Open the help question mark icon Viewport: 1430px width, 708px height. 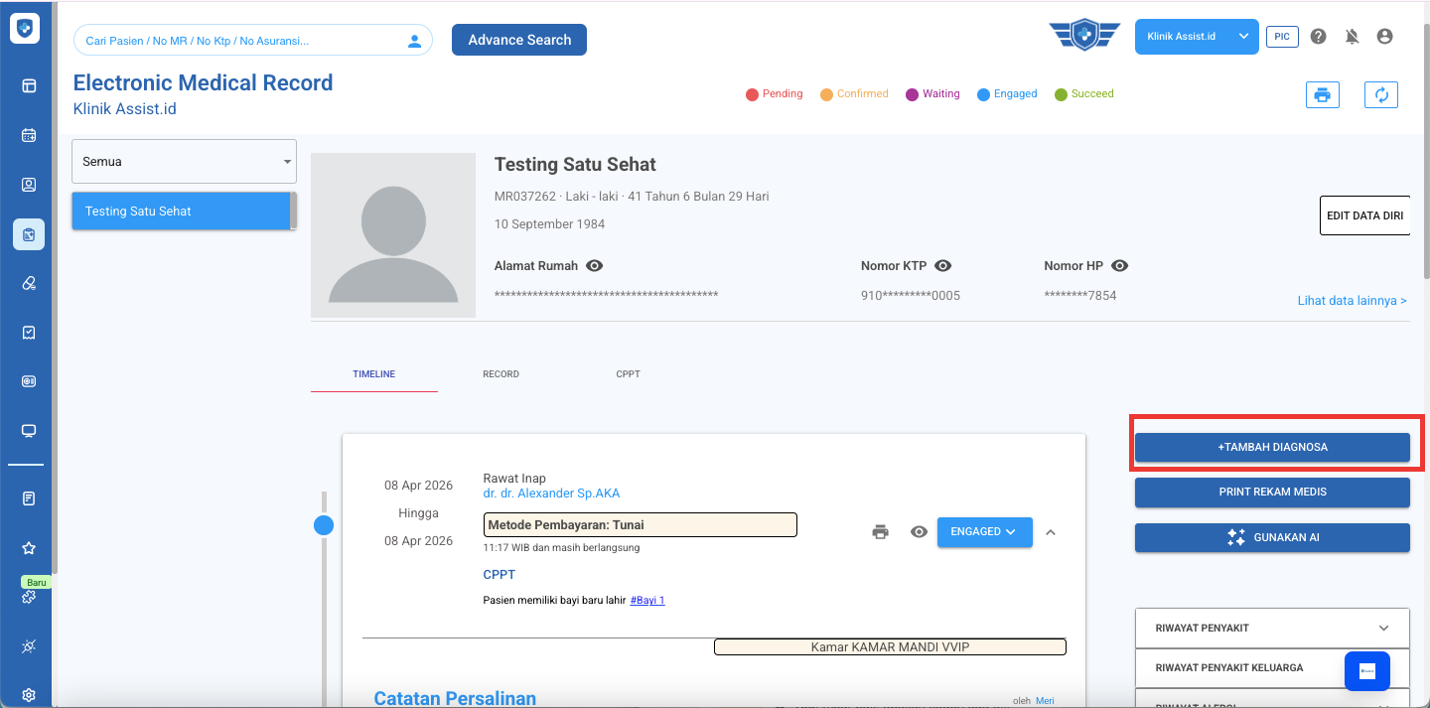pos(1318,37)
